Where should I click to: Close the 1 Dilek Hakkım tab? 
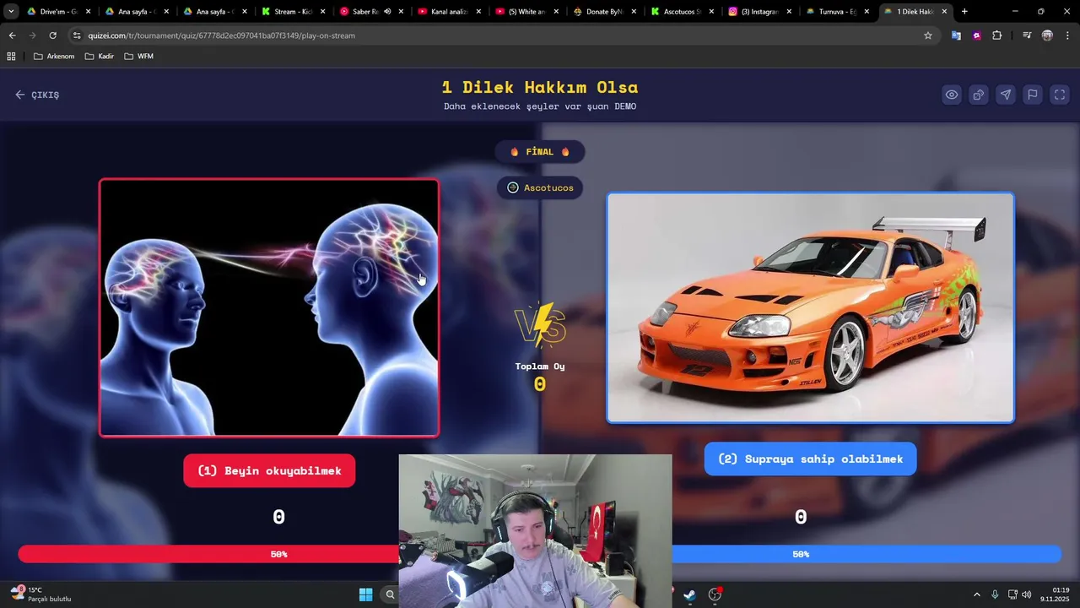click(944, 12)
